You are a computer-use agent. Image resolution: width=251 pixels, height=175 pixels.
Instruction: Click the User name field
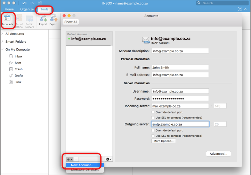click(x=180, y=92)
